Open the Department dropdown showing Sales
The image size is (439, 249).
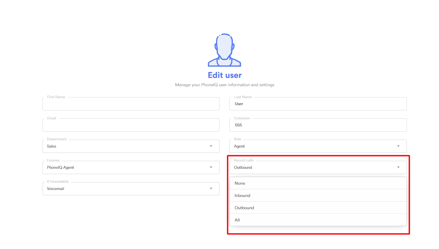(126, 146)
